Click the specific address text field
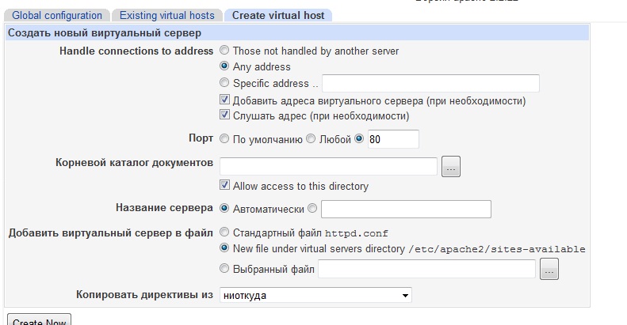This screenshot has height=325, width=627. click(x=430, y=84)
